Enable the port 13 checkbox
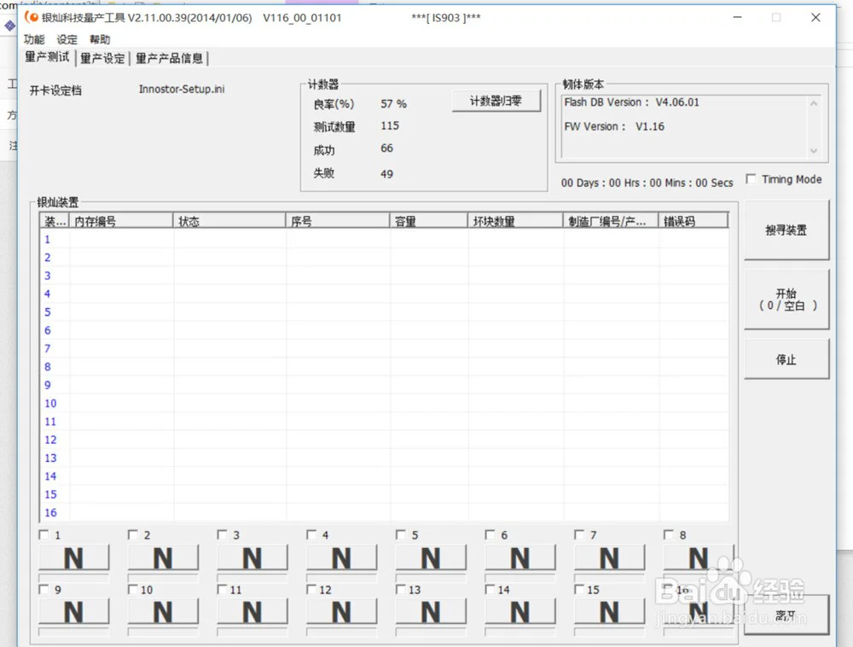 tap(400, 589)
